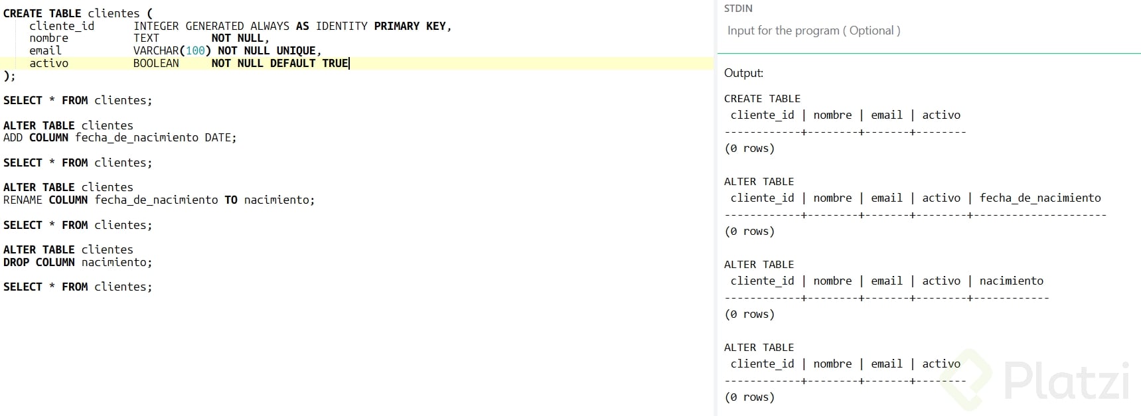This screenshot has width=1141, height=416.
Task: Click the ADD COLUMN fecha_de_nacimiento DATE line
Action: tap(119, 137)
